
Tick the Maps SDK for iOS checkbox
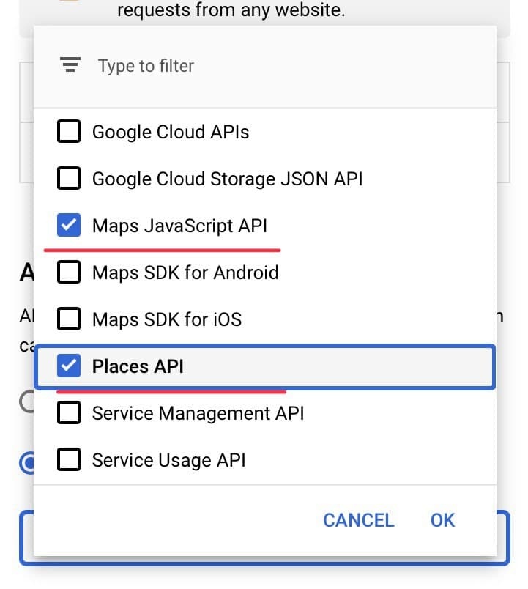(x=69, y=319)
